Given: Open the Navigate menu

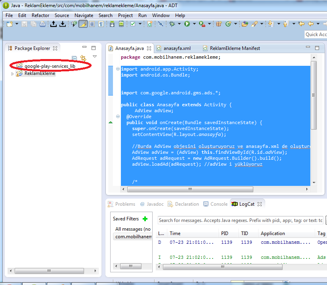Looking at the screenshot, I should click(84, 15).
